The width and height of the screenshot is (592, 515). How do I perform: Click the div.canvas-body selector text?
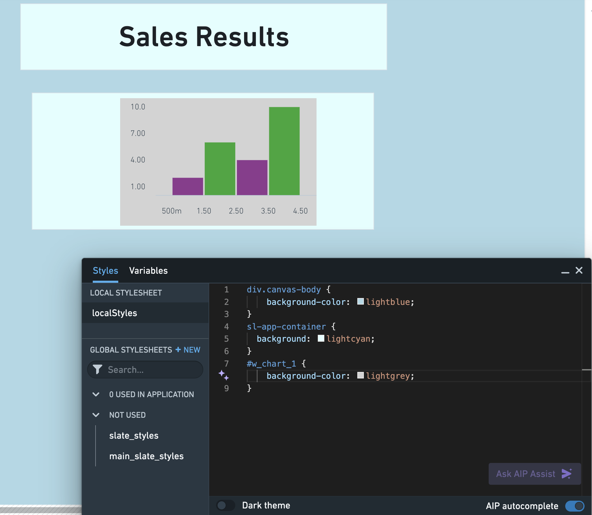click(284, 290)
